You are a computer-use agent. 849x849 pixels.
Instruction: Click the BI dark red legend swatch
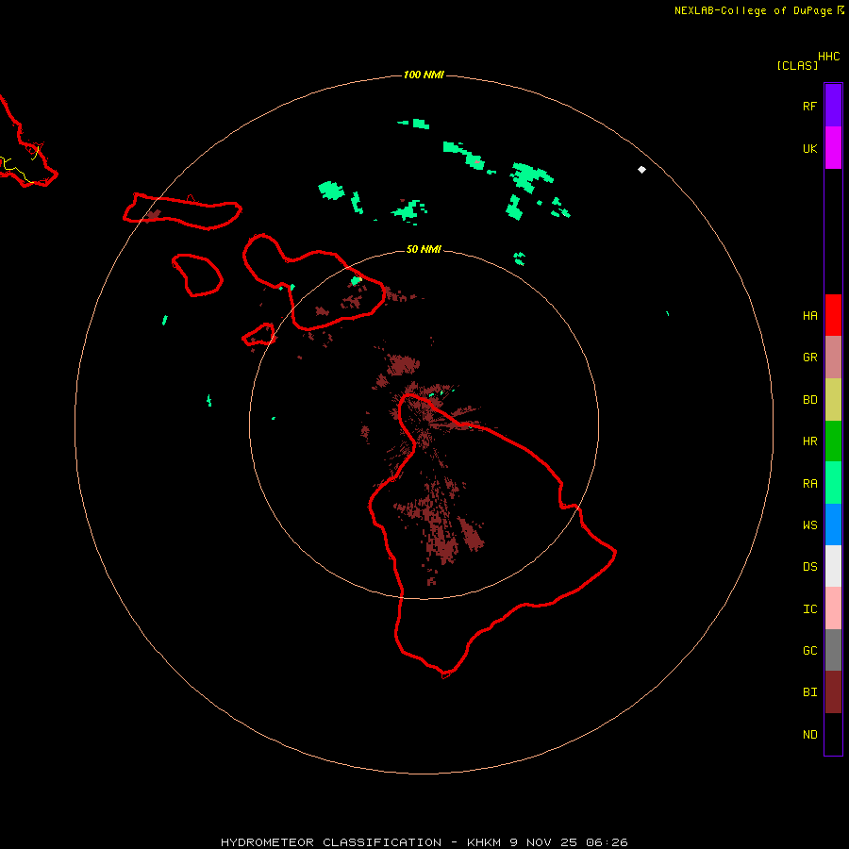coord(833,692)
